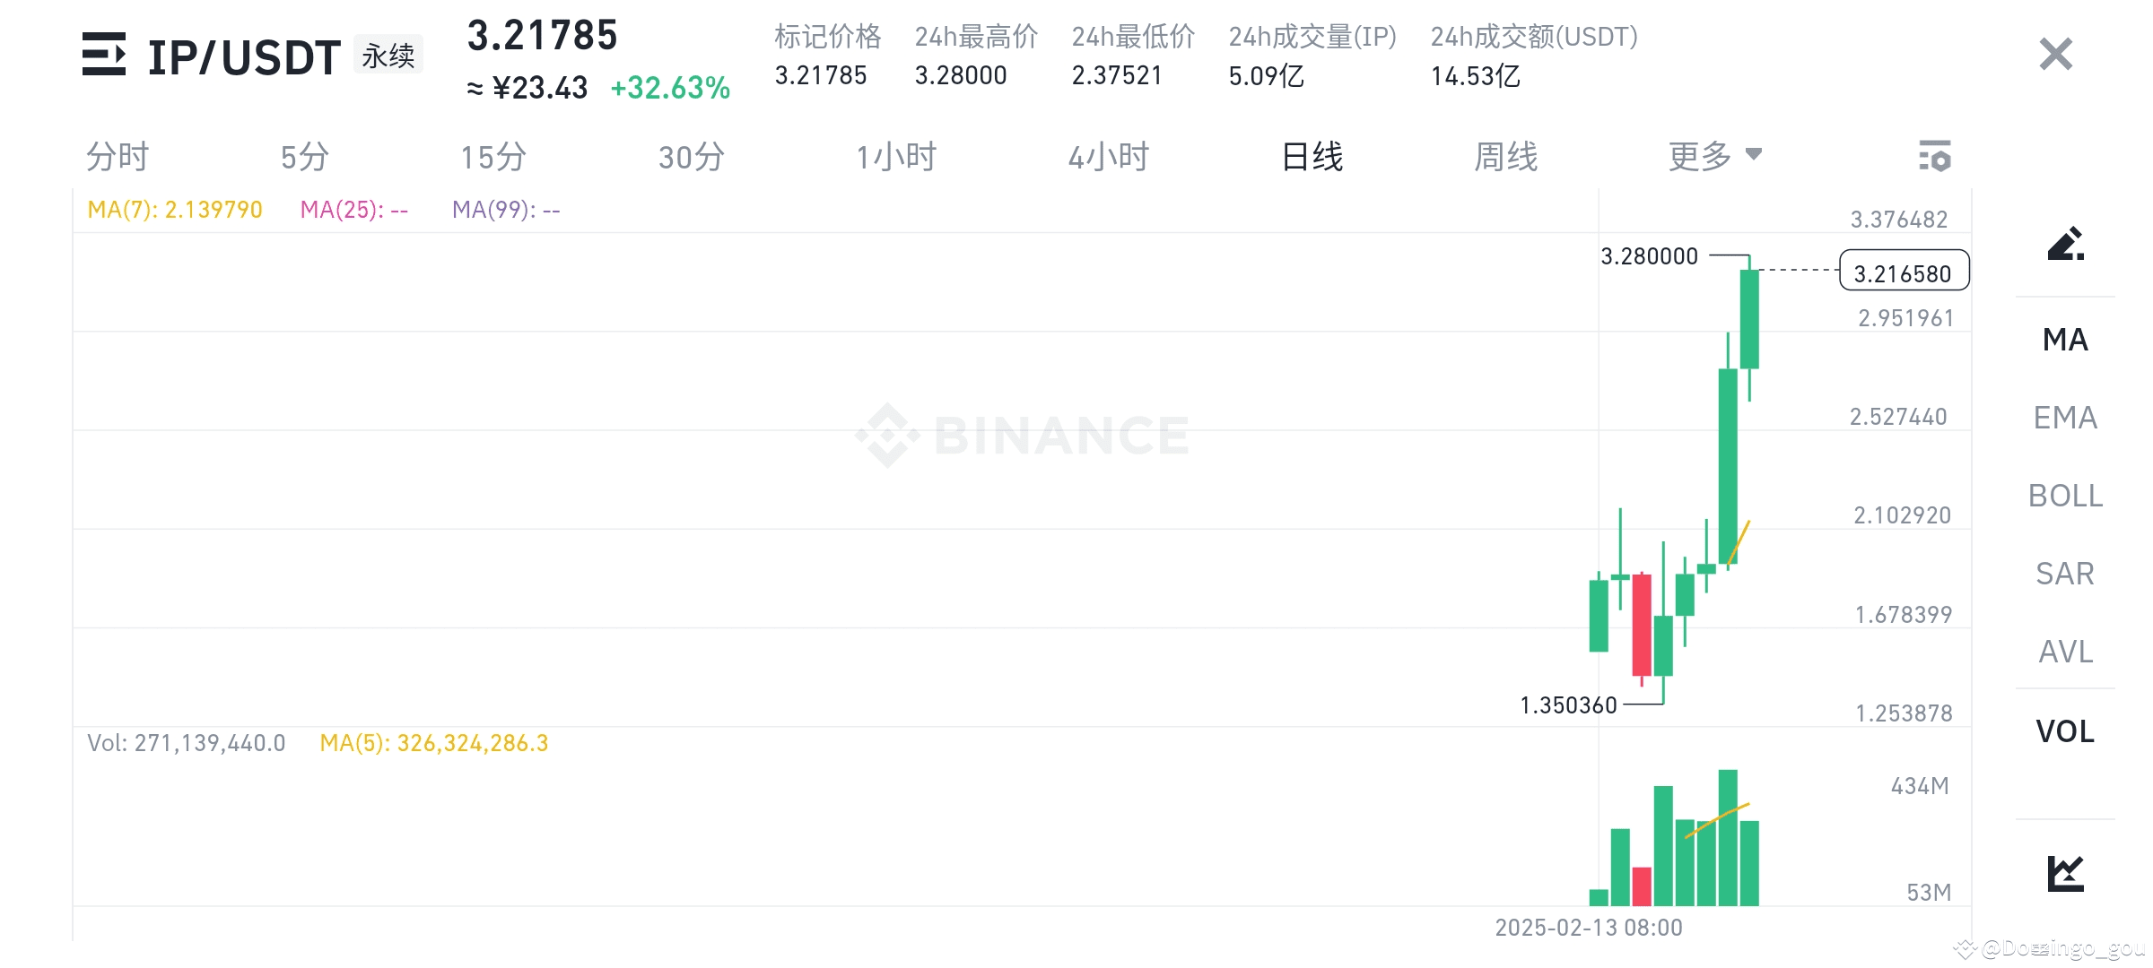This screenshot has height=968, width=2153.
Task: Enable the SAR indicator
Action: 2064,573
